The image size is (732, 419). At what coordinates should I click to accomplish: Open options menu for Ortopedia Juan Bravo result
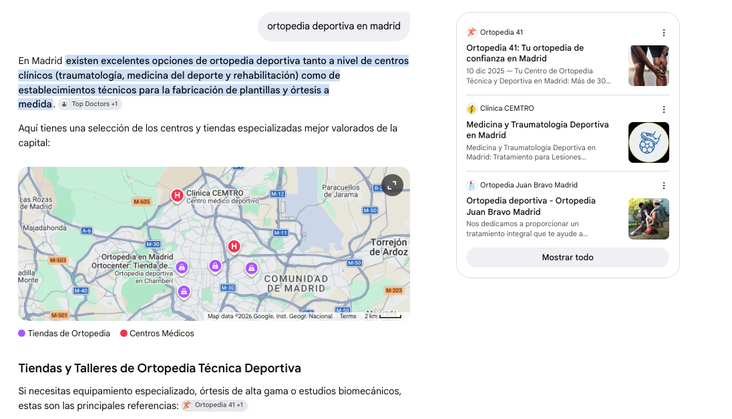[663, 185]
